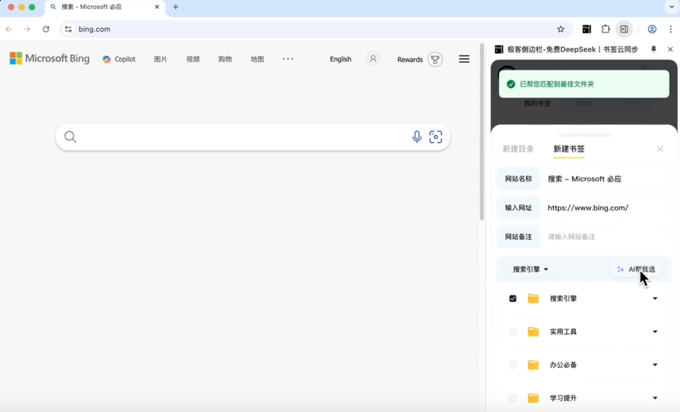Open the Extensions puzzle icon

coord(605,29)
